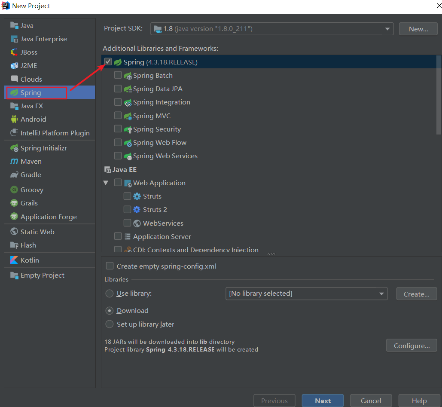
Task: Select the Java EE group header
Action: (x=120, y=169)
